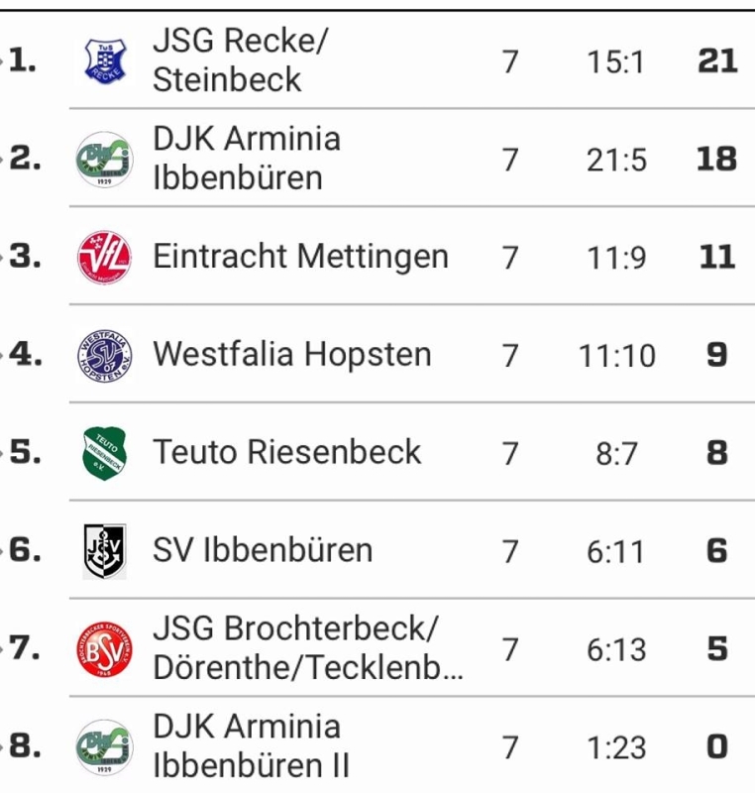Select the Westfalia Hopsten SV 07 badge
This screenshot has width=755, height=793.
coord(105,355)
